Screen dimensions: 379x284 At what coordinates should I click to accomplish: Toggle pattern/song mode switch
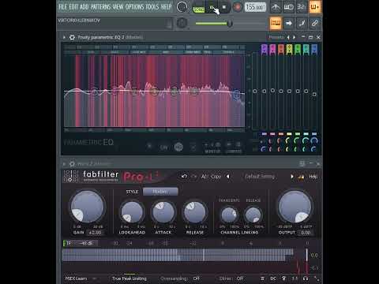tap(198, 7)
